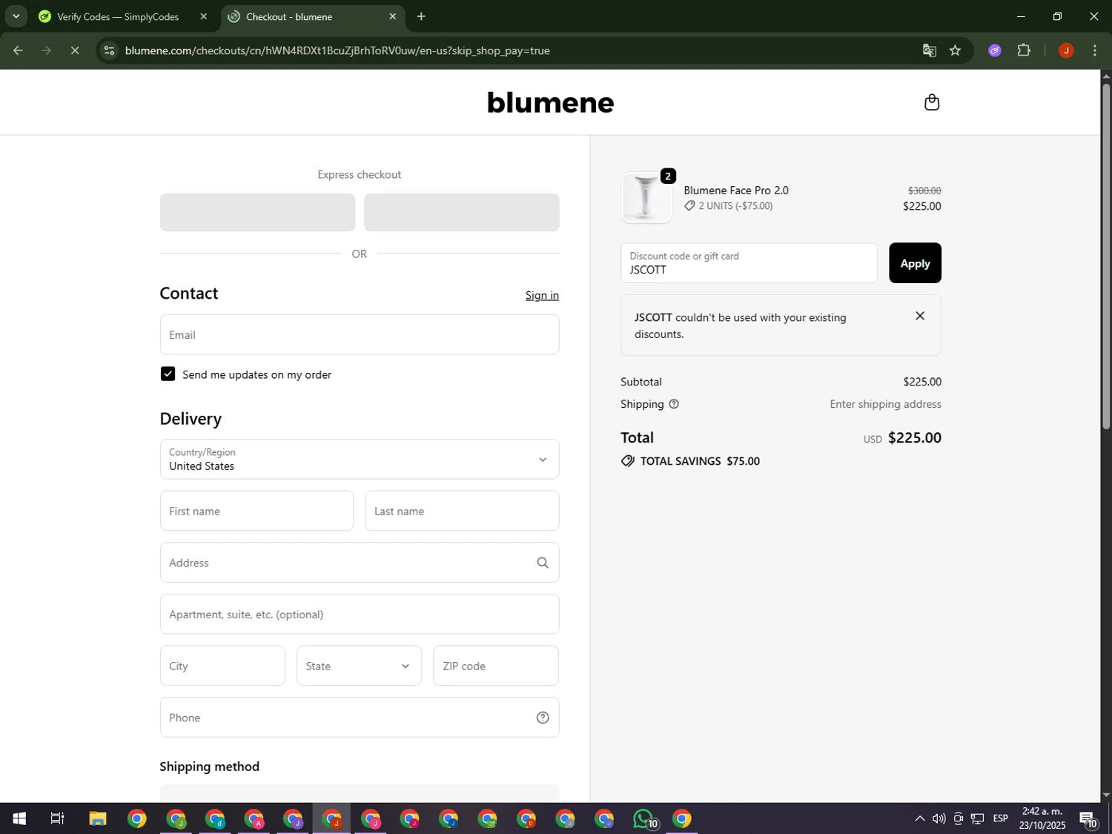Open the Chrome extensions puzzle icon
The height and width of the screenshot is (834, 1112).
[x=1024, y=50]
